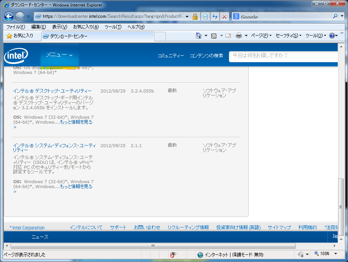The width and height of the screenshot is (348, 262).
Task: Click the サイトマップ footer link
Action: [279, 227]
